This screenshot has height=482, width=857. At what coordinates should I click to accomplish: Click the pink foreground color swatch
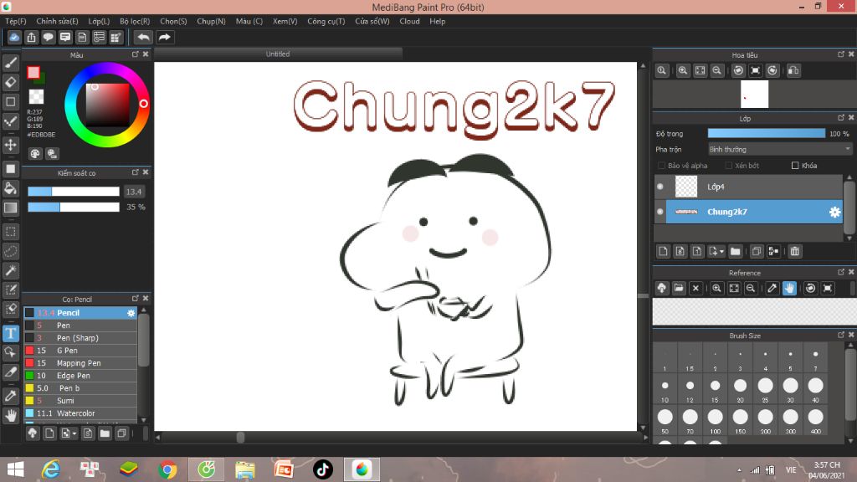[x=33, y=72]
